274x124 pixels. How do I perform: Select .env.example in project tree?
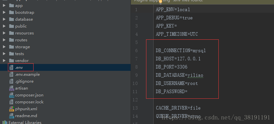click(27, 74)
